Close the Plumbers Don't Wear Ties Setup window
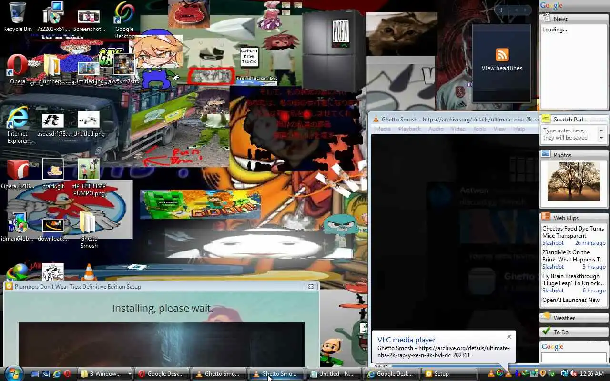Image resolution: width=610 pixels, height=381 pixels. point(311,286)
